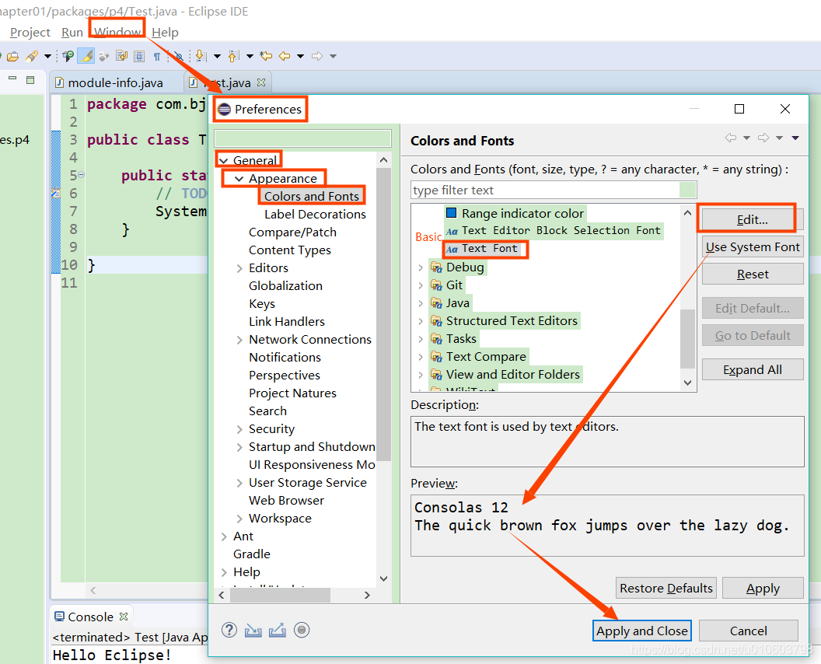Expand the Git fonts category

point(421,285)
